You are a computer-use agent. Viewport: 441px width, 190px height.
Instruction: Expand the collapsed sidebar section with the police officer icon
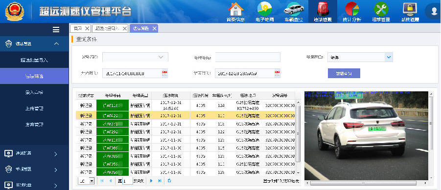(x=56, y=170)
